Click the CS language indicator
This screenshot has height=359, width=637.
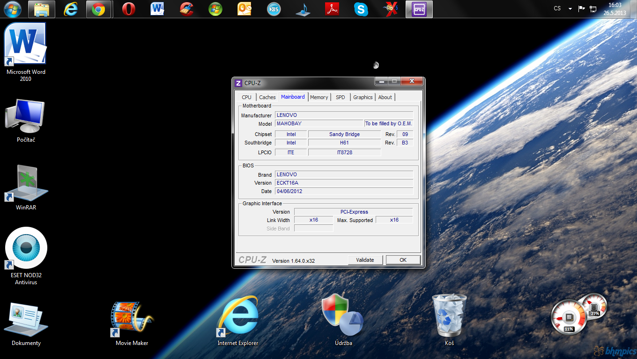click(557, 8)
